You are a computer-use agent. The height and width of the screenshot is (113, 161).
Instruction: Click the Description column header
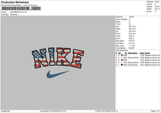coord(133,53)
